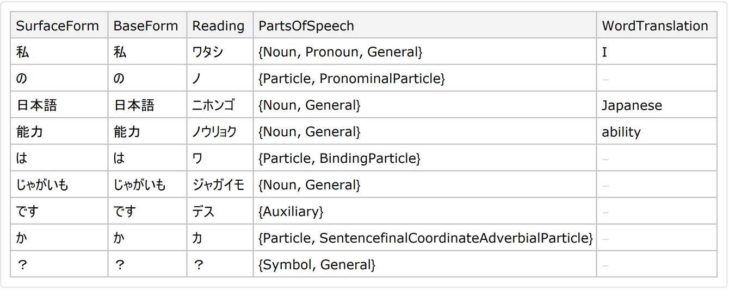Click the BaseForm column header
The height and width of the screenshot is (305, 729).
(146, 26)
